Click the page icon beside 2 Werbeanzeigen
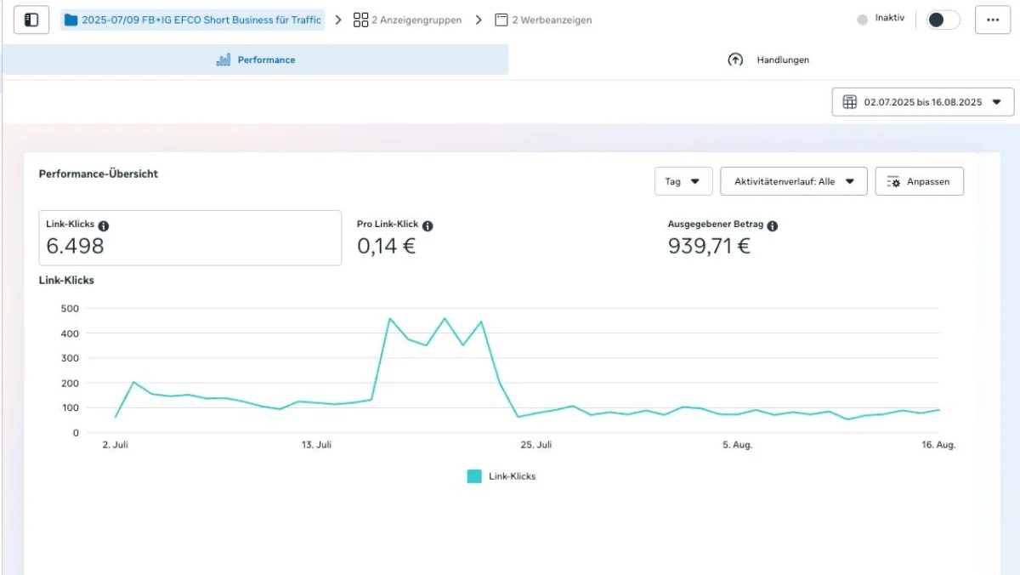 coord(501,19)
